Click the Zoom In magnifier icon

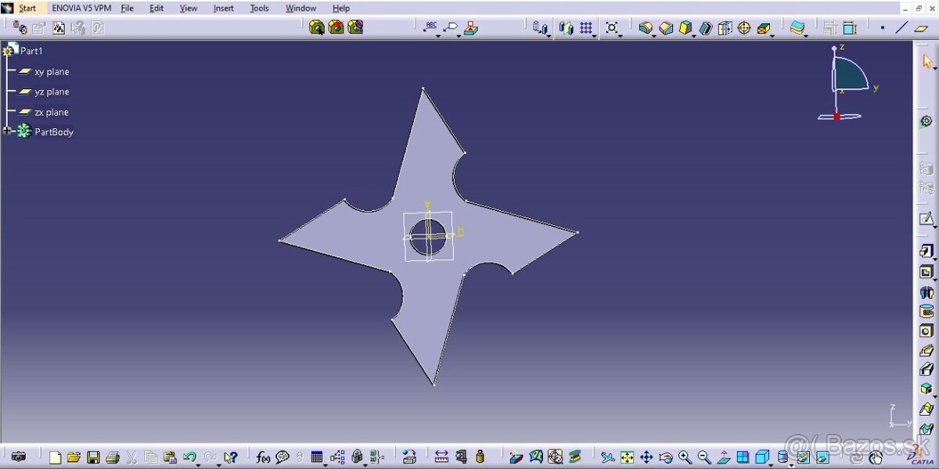[x=685, y=457]
